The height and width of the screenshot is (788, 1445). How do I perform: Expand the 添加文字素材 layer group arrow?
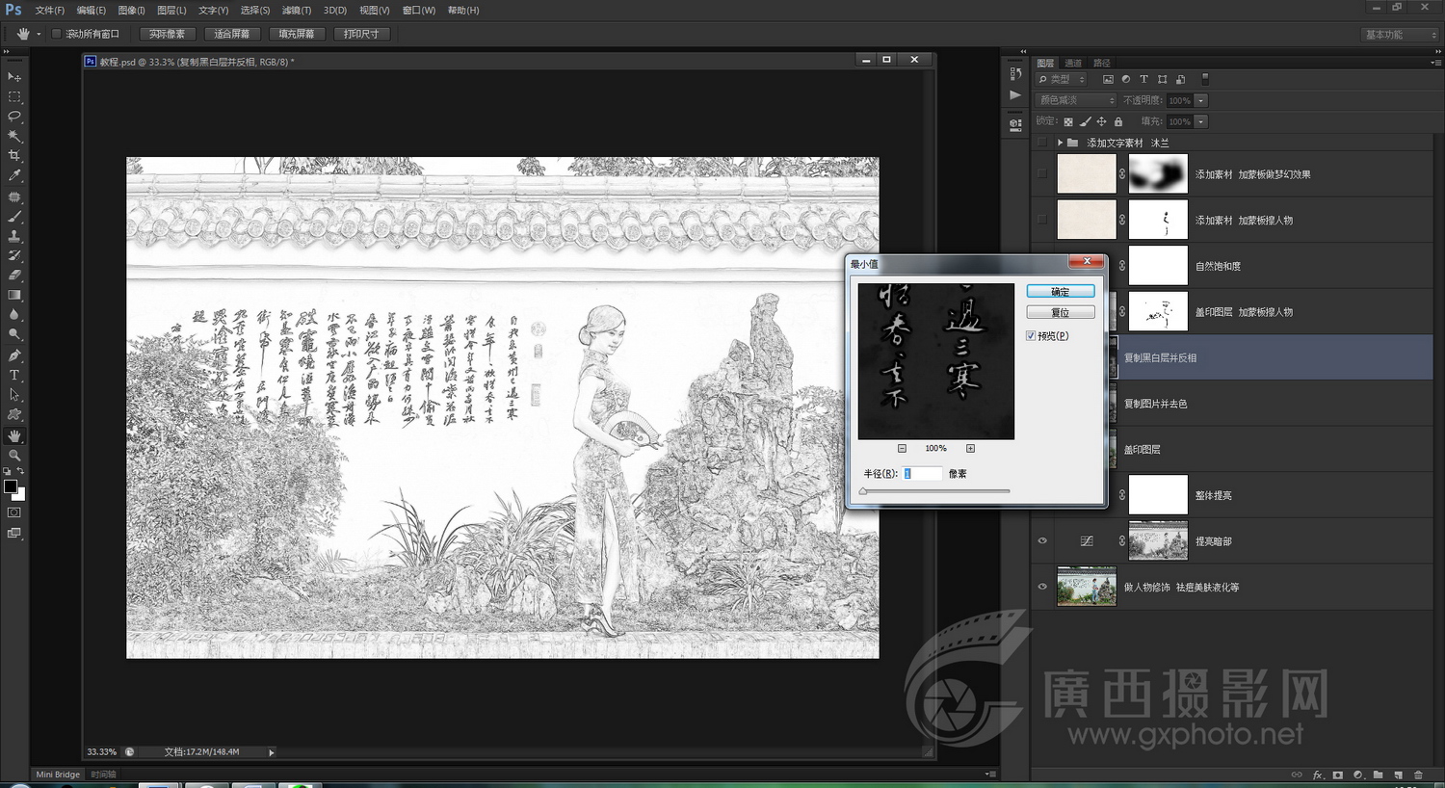pyautogui.click(x=1060, y=143)
